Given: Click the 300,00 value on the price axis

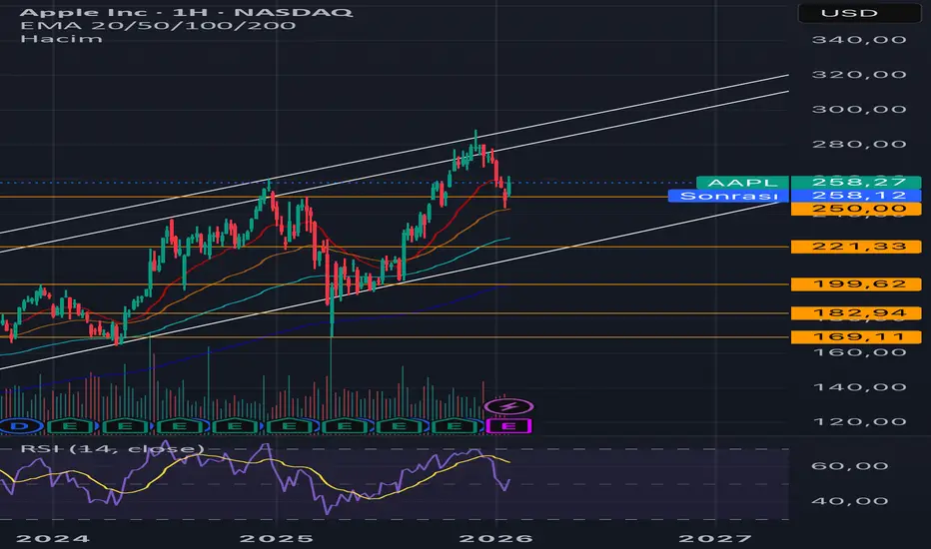Looking at the screenshot, I should [858, 109].
